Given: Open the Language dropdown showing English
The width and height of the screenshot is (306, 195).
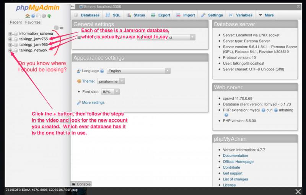Looking at the screenshot, I should click(138, 71).
